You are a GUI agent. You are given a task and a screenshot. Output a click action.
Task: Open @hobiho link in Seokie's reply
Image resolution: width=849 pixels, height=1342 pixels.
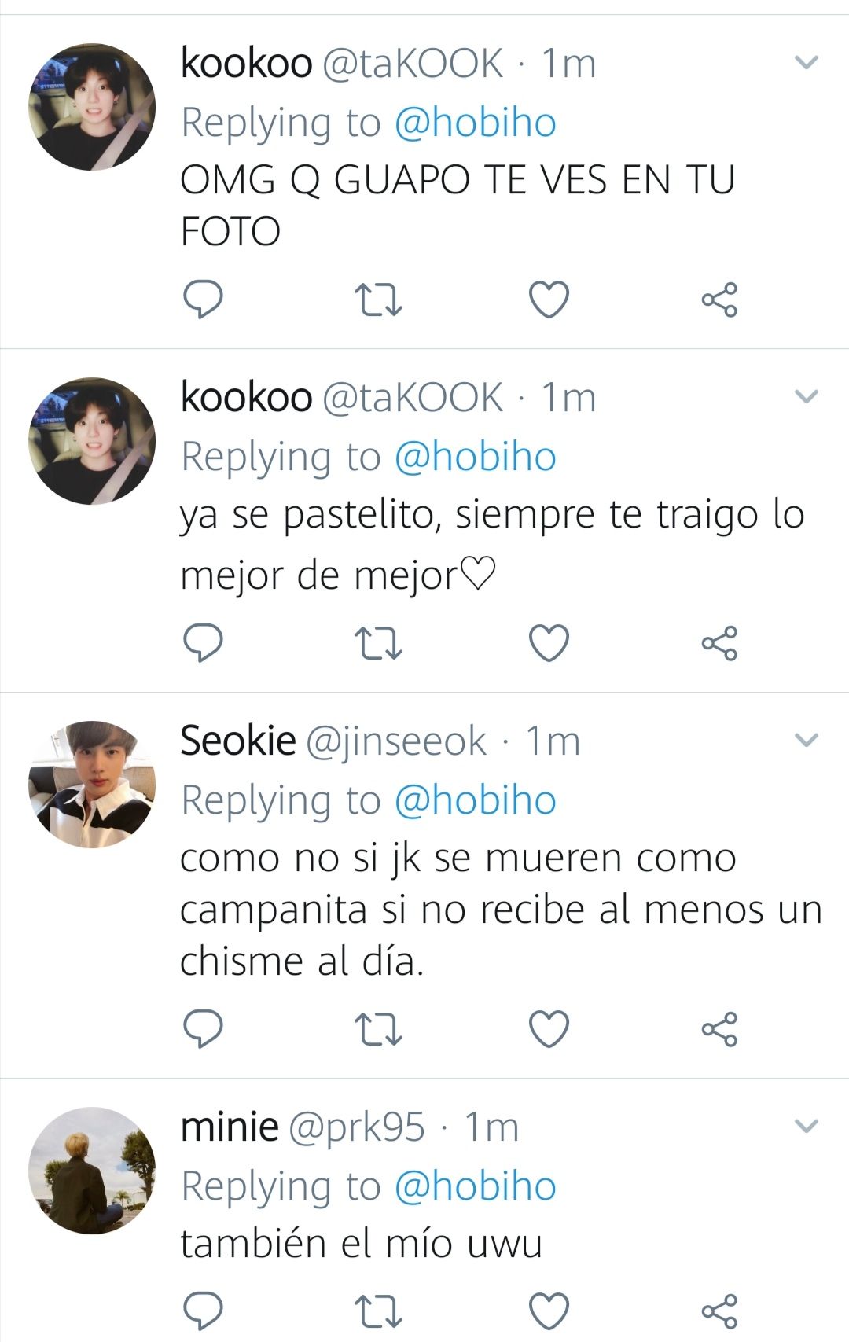tap(475, 800)
